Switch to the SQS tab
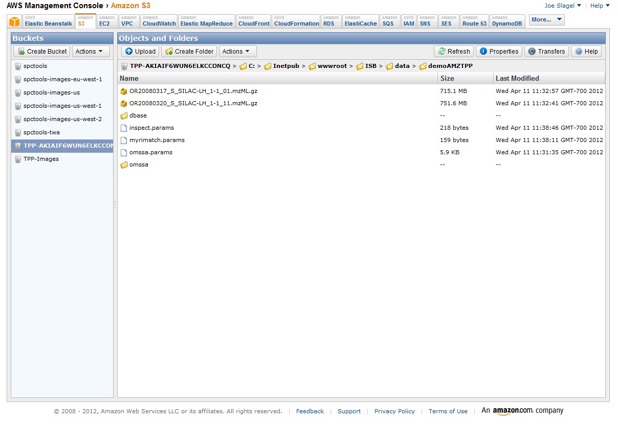 pyautogui.click(x=390, y=21)
